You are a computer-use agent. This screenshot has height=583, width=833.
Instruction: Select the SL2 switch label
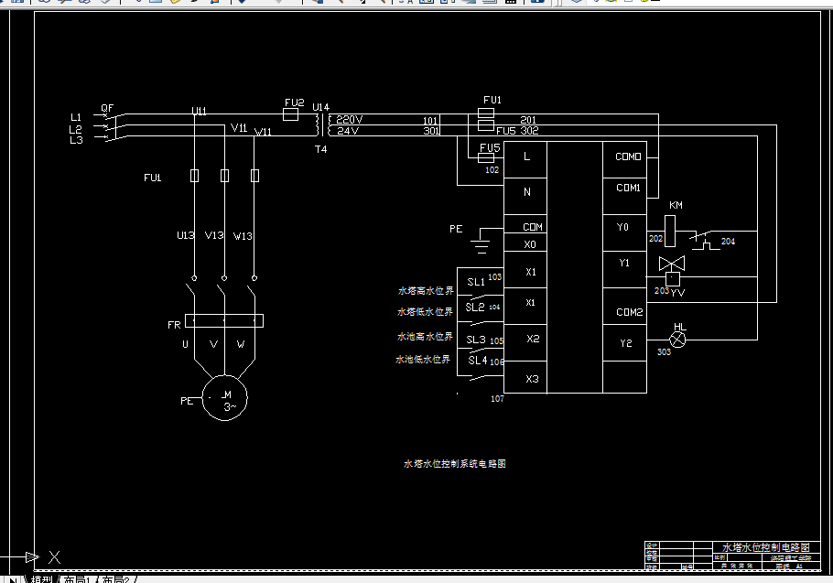pyautogui.click(x=475, y=307)
